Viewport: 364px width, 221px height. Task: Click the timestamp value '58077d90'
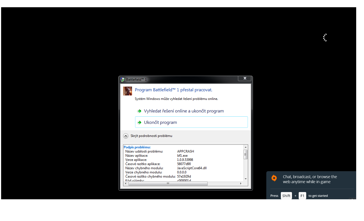click(x=184, y=164)
